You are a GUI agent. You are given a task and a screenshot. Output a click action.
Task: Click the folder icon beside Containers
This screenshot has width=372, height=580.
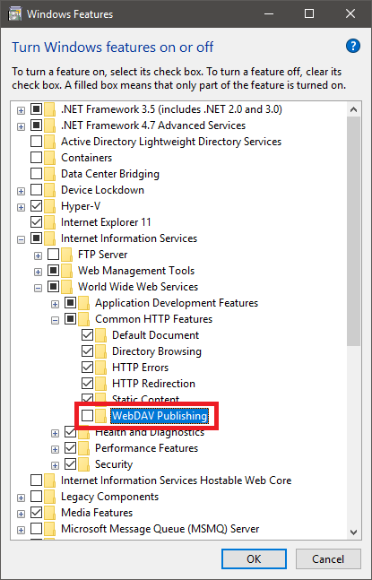(49, 158)
